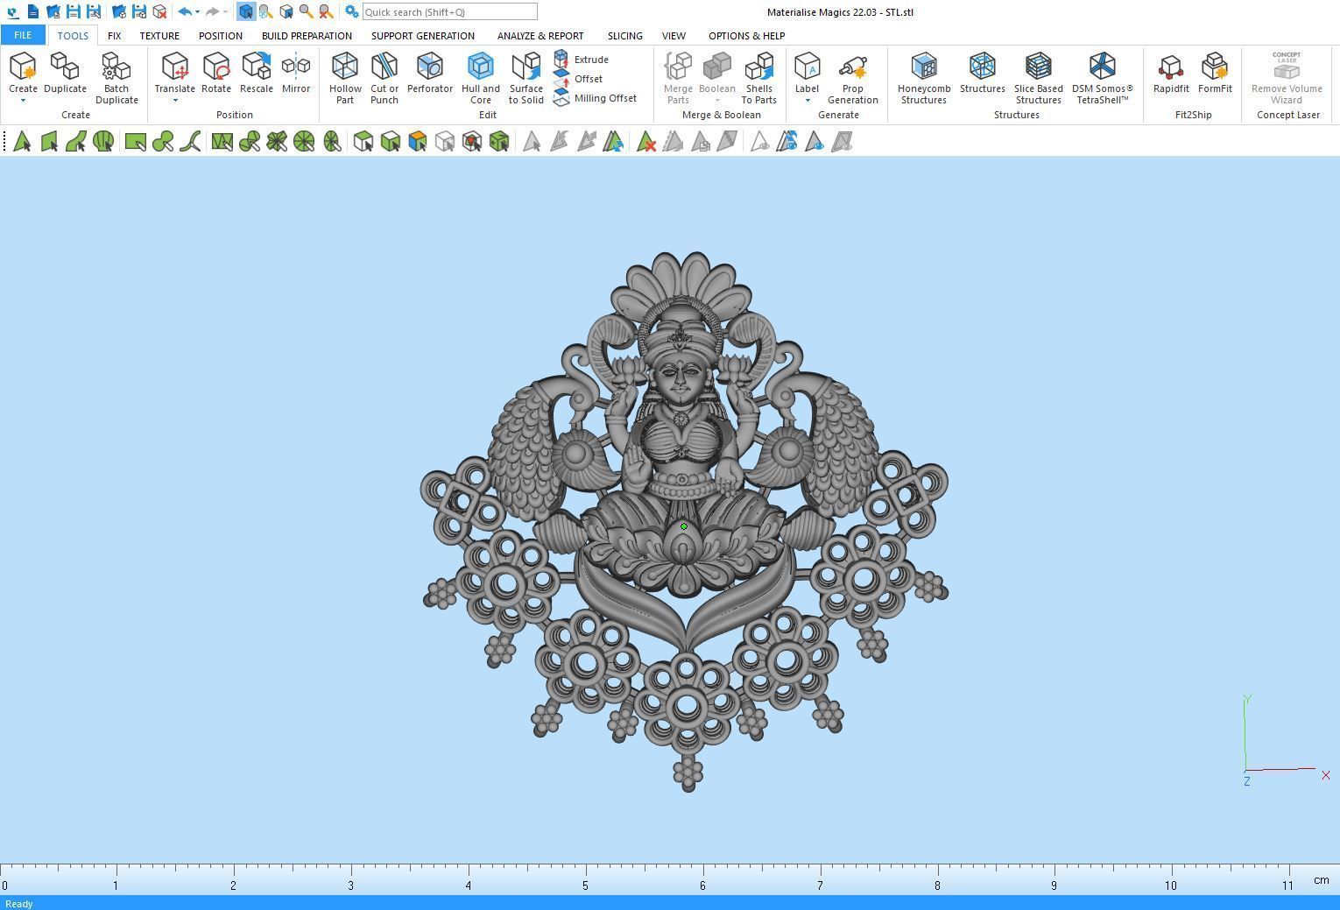Select the mark plane tool
Screen dimensions: 1340x910
[49, 141]
